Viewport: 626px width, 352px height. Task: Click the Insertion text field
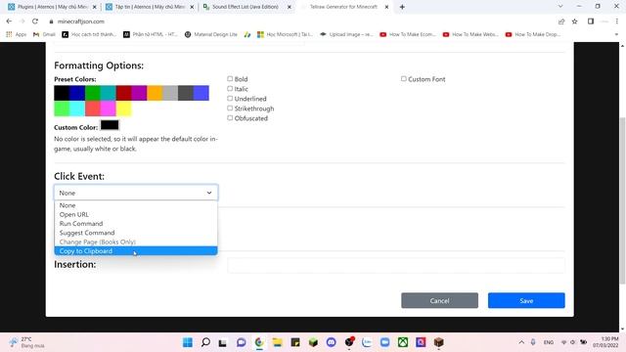coord(396,265)
